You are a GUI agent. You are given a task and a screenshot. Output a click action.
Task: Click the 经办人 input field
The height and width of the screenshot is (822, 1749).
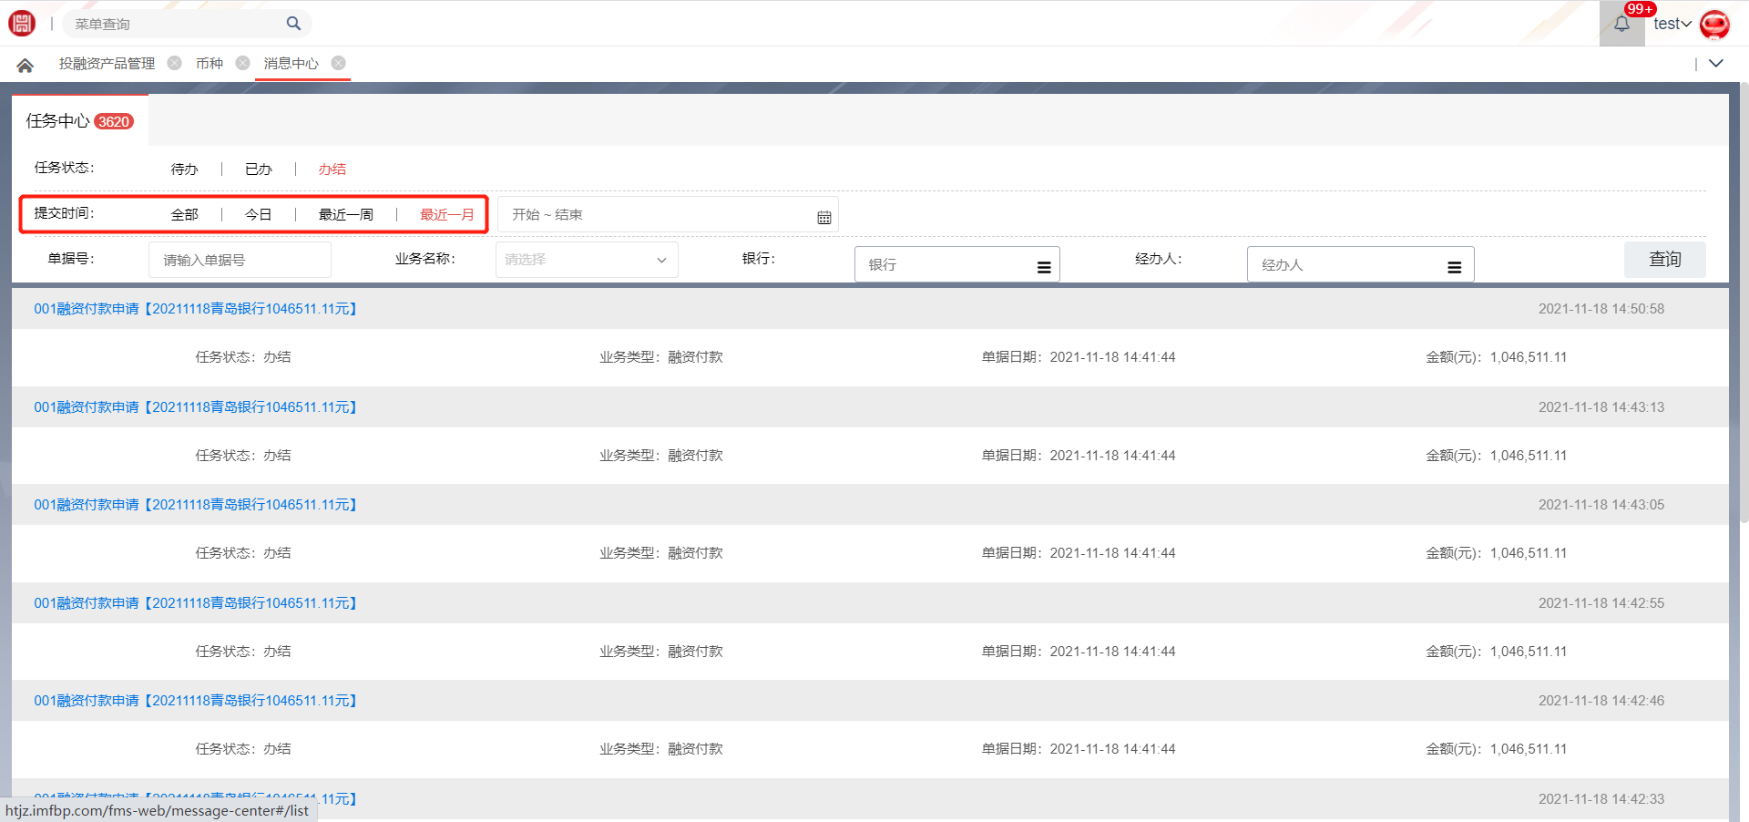pyautogui.click(x=1360, y=264)
